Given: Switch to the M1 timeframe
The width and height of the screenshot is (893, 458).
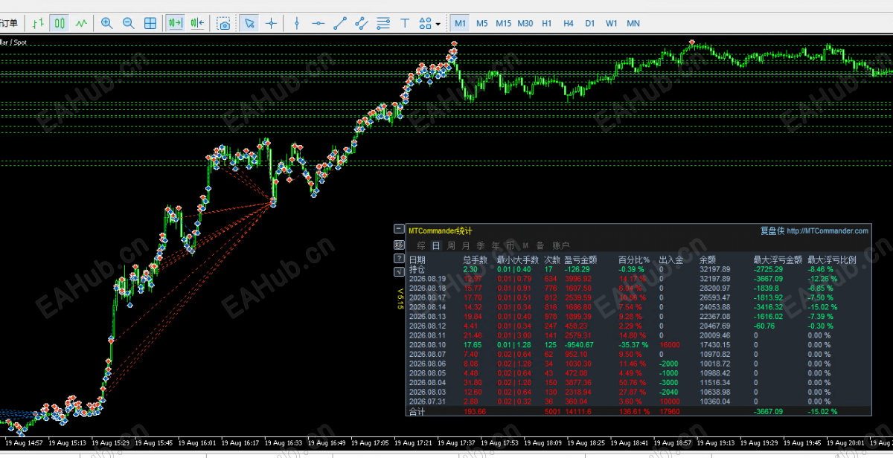Looking at the screenshot, I should (x=460, y=23).
